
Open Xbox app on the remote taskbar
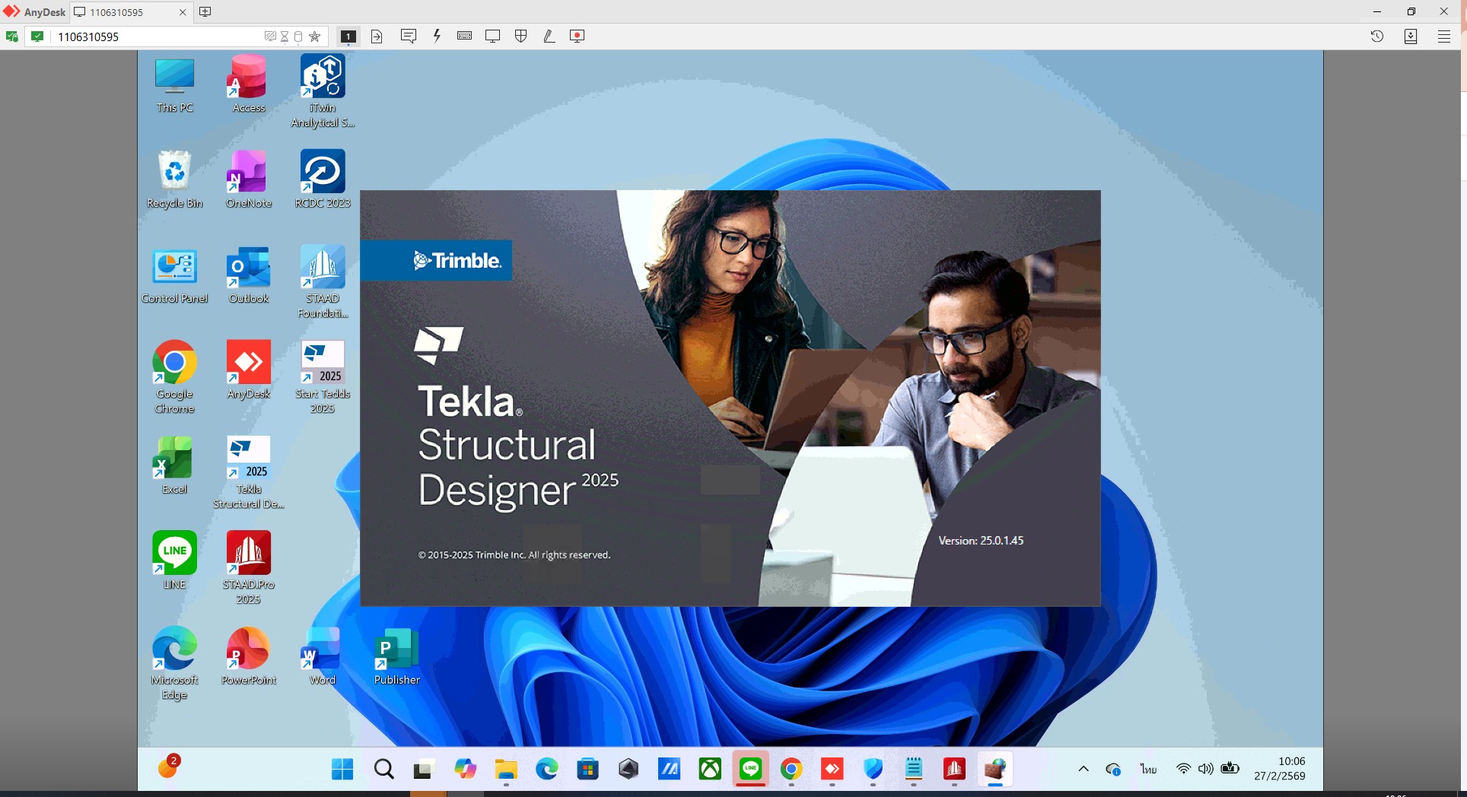pyautogui.click(x=710, y=770)
